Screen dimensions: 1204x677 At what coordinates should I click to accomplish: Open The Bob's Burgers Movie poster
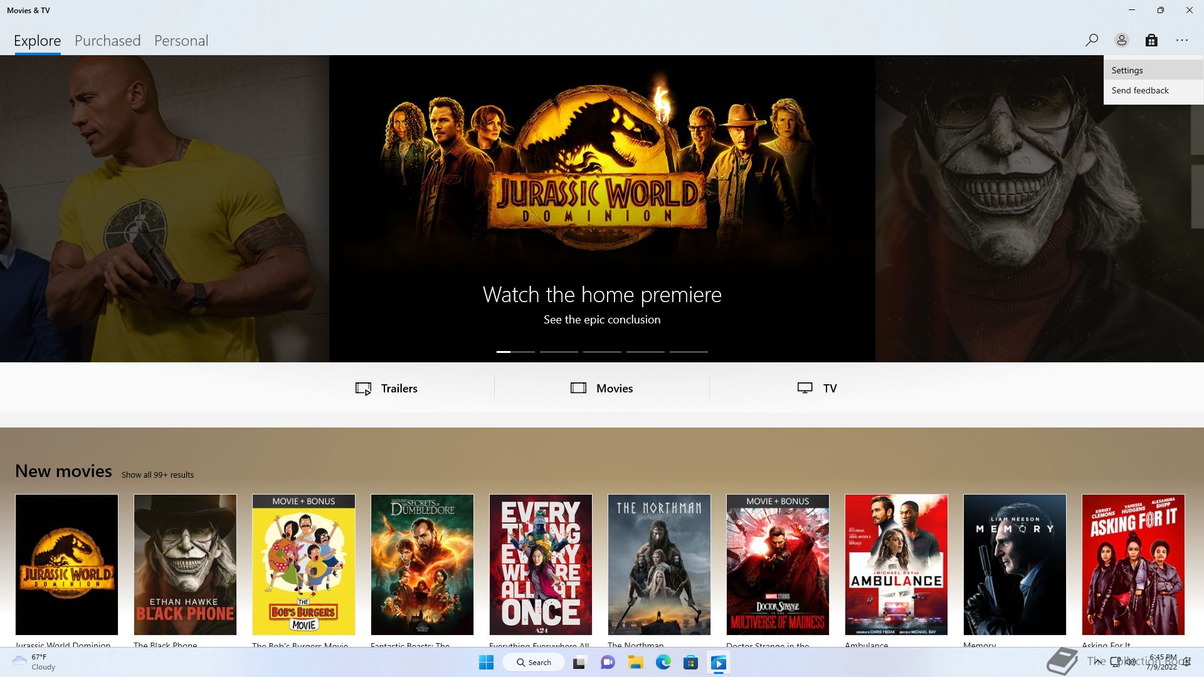coord(304,564)
